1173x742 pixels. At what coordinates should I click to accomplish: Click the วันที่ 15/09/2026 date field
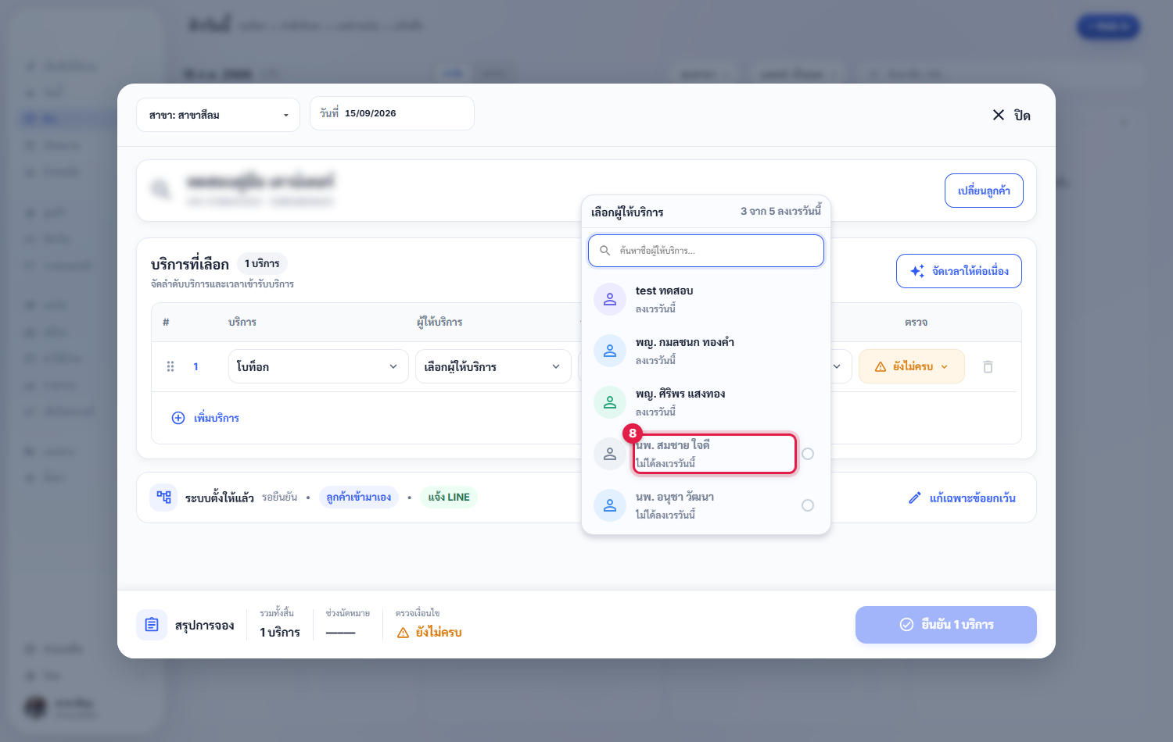(x=392, y=113)
